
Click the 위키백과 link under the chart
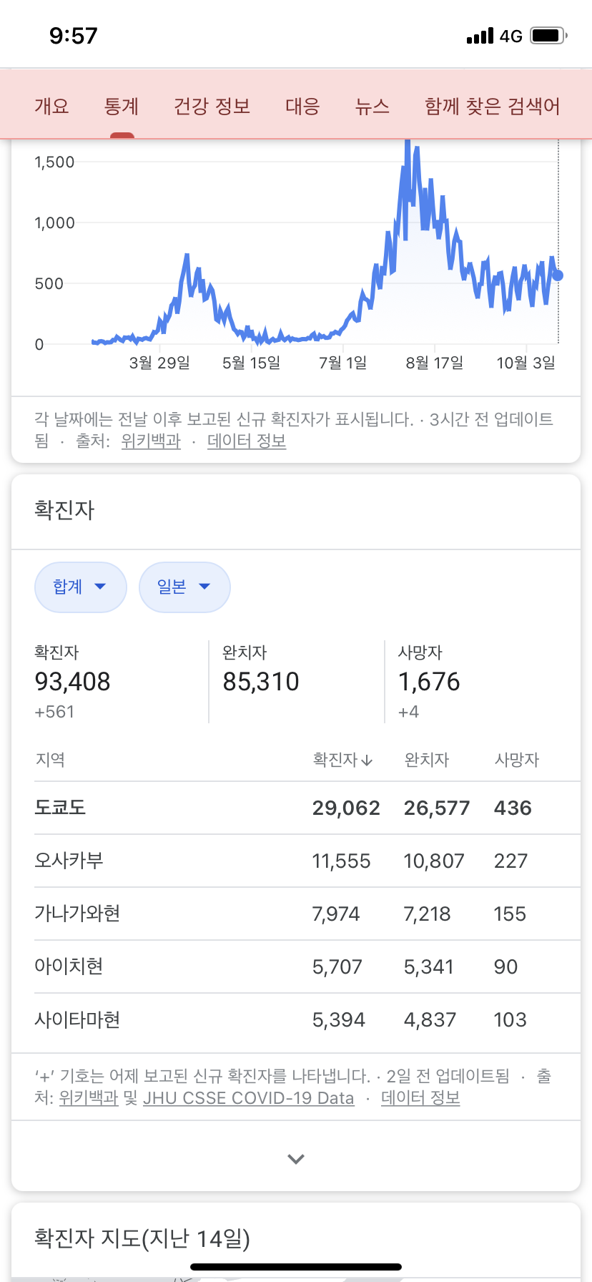pyautogui.click(x=151, y=441)
